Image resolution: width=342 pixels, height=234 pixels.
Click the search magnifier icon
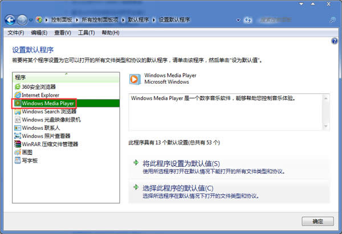click(x=332, y=20)
